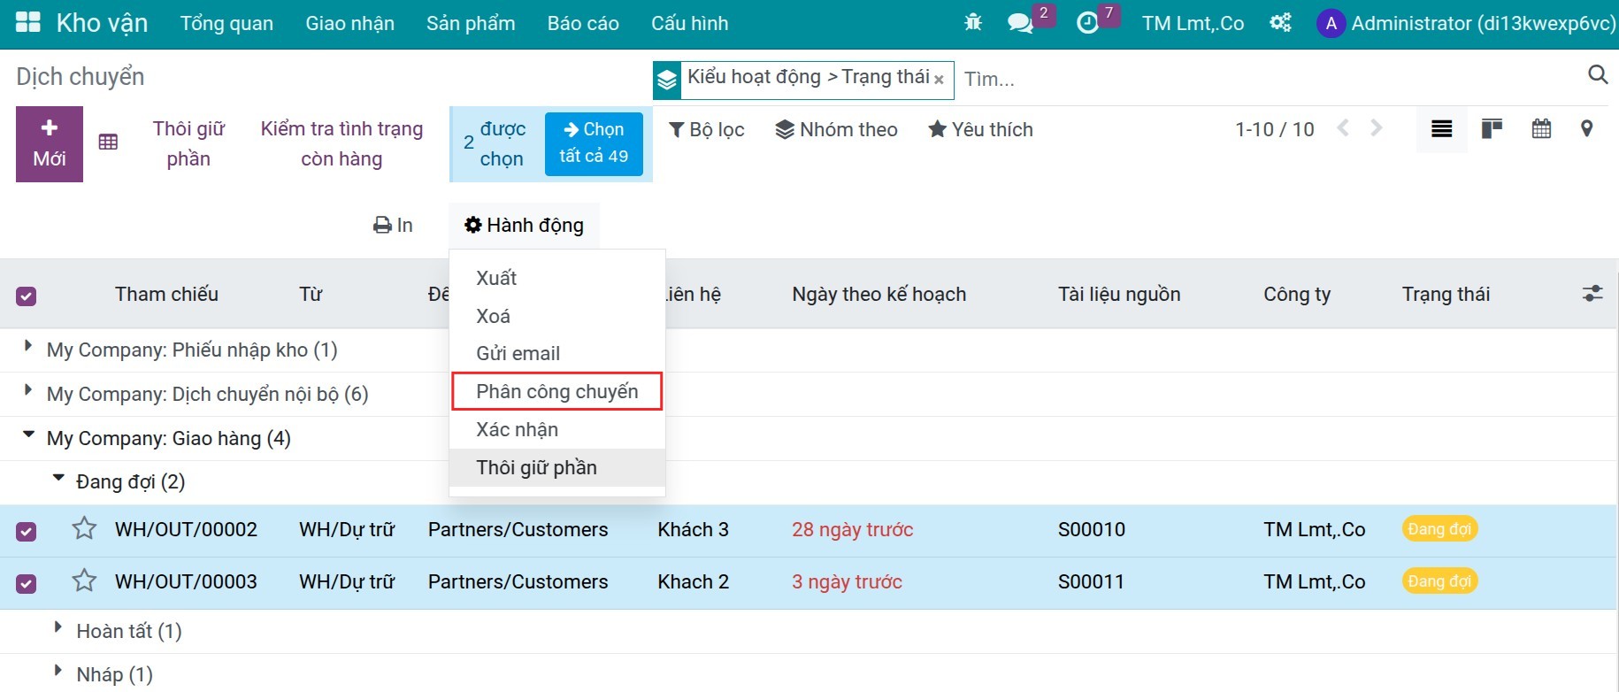Open the Báo cáo top menu
The height and width of the screenshot is (692, 1619).
coord(583,24)
